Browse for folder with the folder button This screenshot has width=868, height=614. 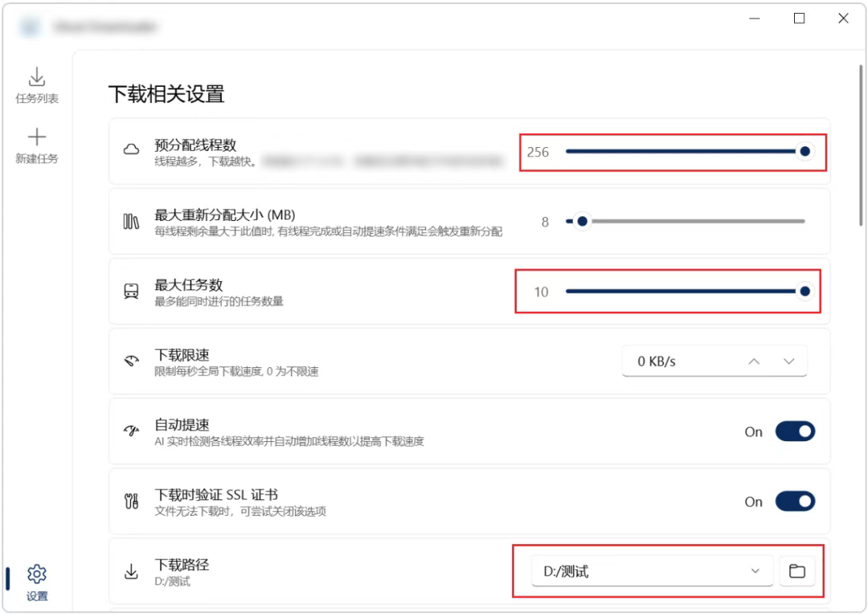pos(796,571)
